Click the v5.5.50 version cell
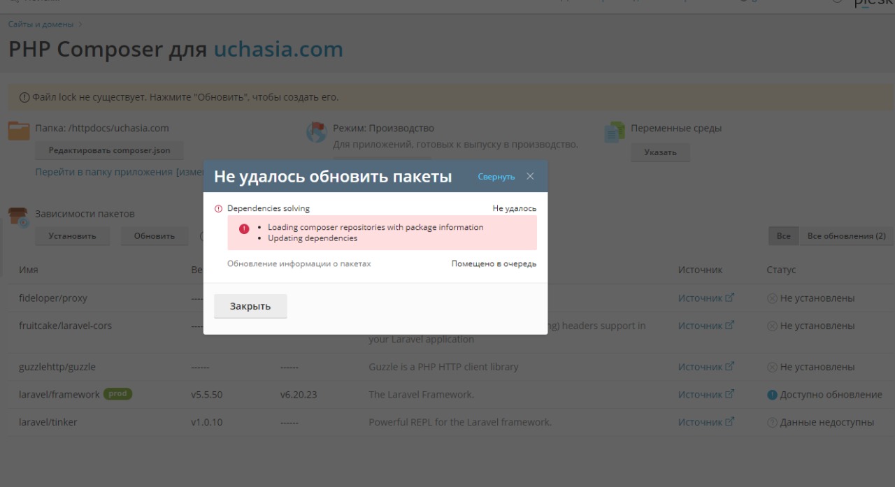 point(206,395)
